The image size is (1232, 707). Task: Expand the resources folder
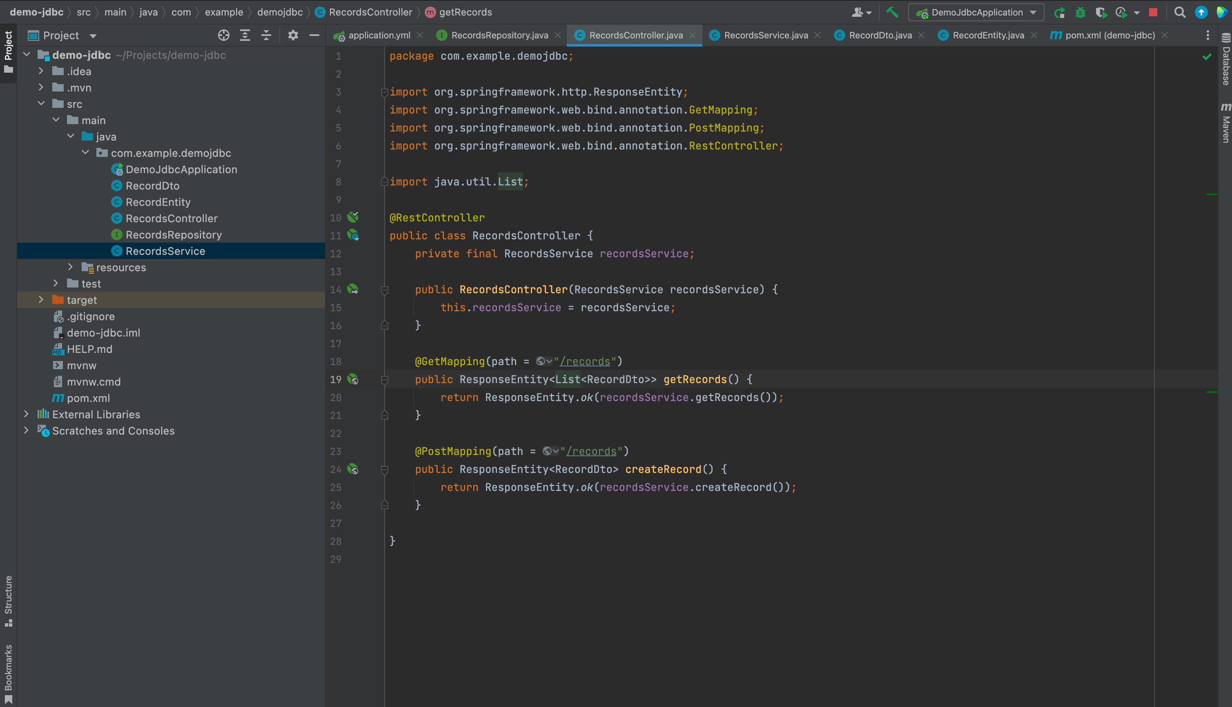coord(70,267)
